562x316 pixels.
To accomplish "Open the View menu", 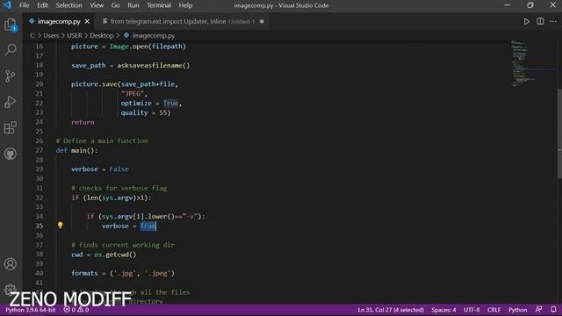I will pos(97,5).
